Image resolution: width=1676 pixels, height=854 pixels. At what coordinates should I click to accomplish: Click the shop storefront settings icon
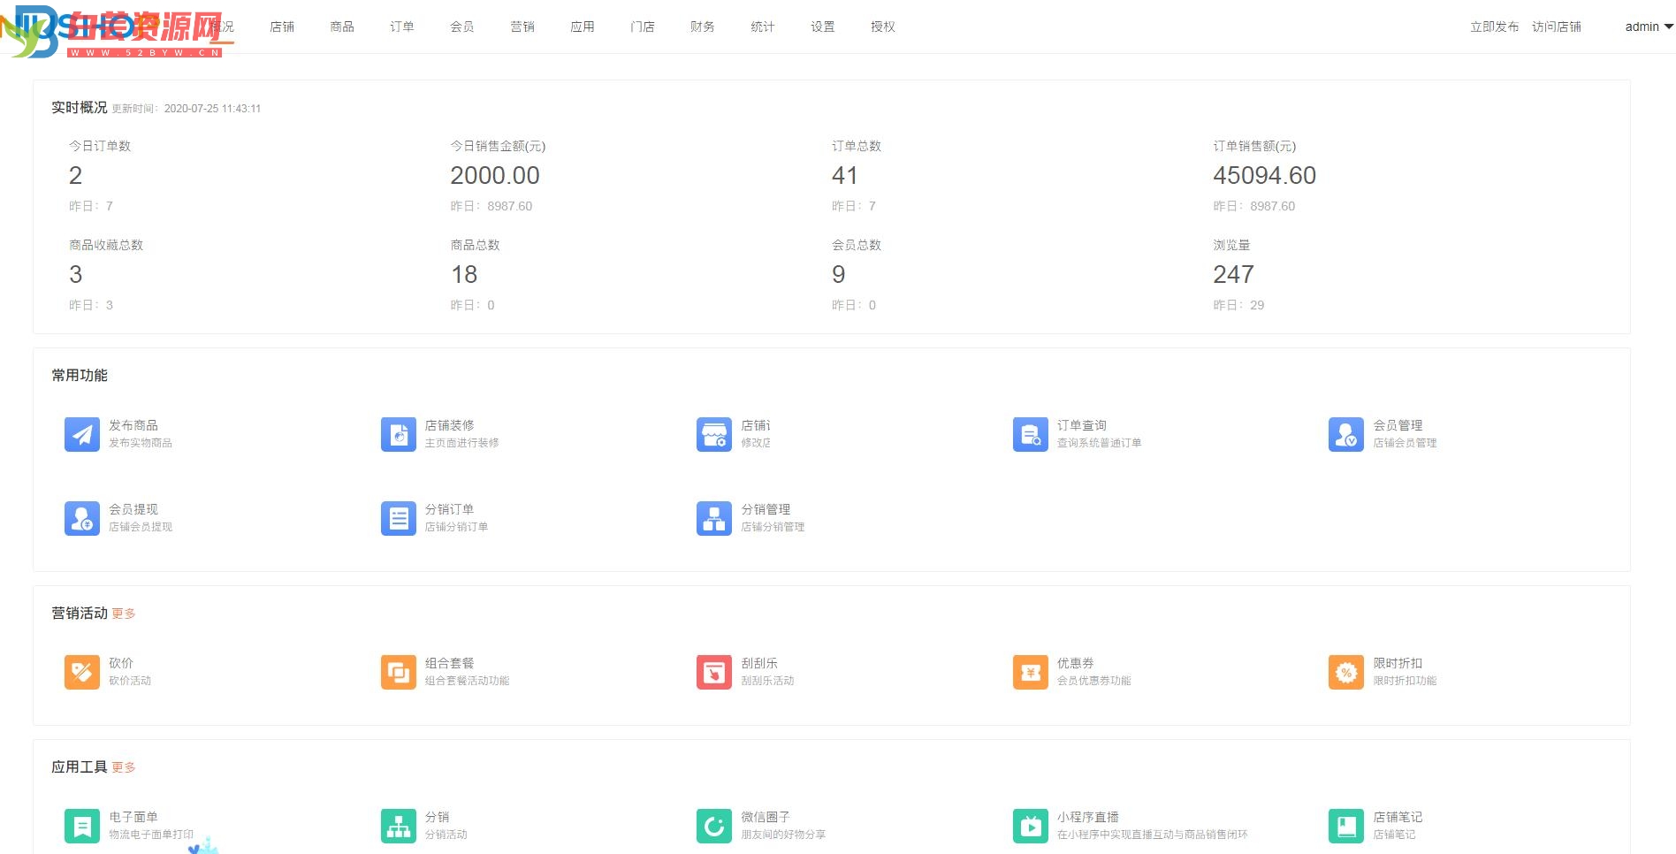(x=714, y=434)
